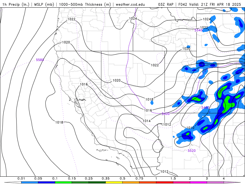Screen dimensions: 245x184
Task: Click the '1000-500mb Thickness (m)' title text
Action: (85, 4)
